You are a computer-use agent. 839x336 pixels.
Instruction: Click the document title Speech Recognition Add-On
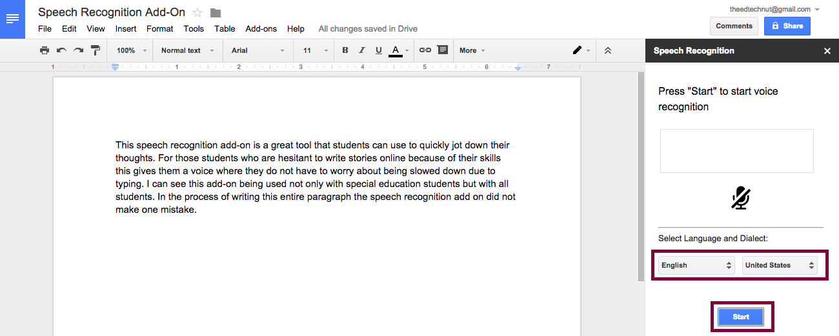click(112, 12)
